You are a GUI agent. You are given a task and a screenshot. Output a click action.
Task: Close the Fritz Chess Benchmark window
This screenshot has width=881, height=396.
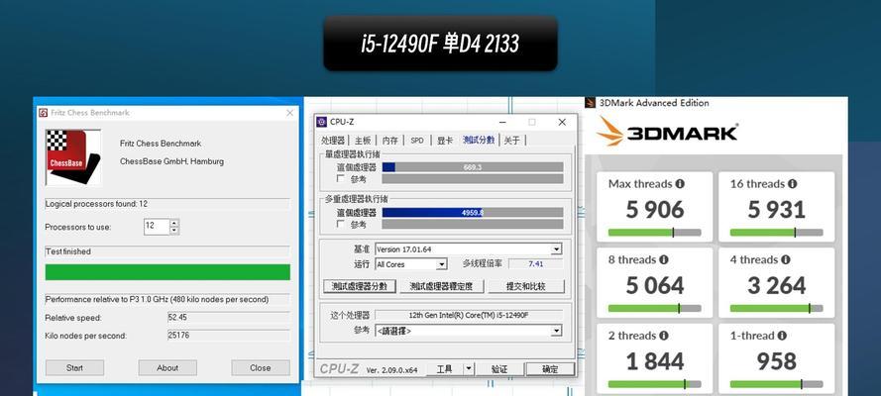pos(290,113)
